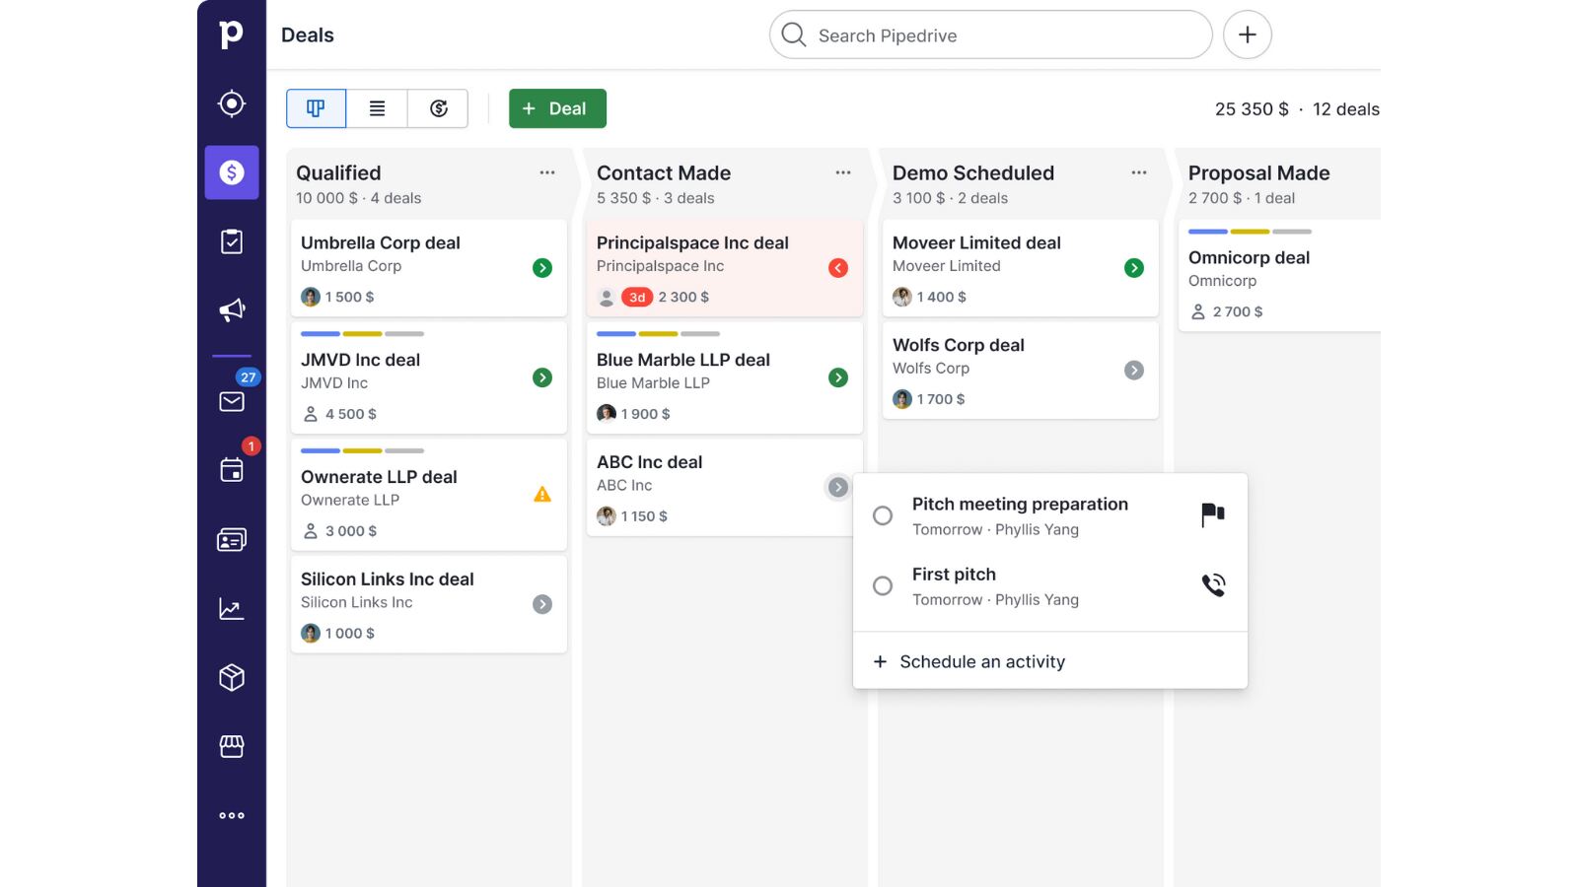Screen dimensions: 1578x887
Task: Switch to the forecast view
Action: [439, 108]
